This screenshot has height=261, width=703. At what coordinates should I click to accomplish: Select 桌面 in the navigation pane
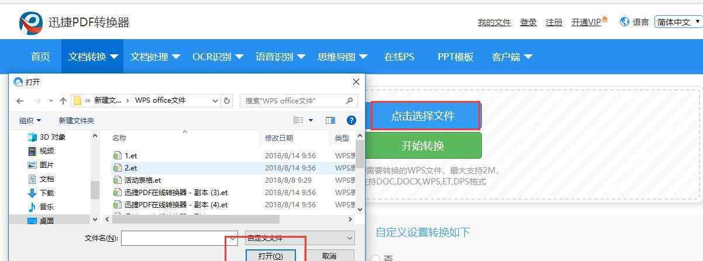[41, 221]
